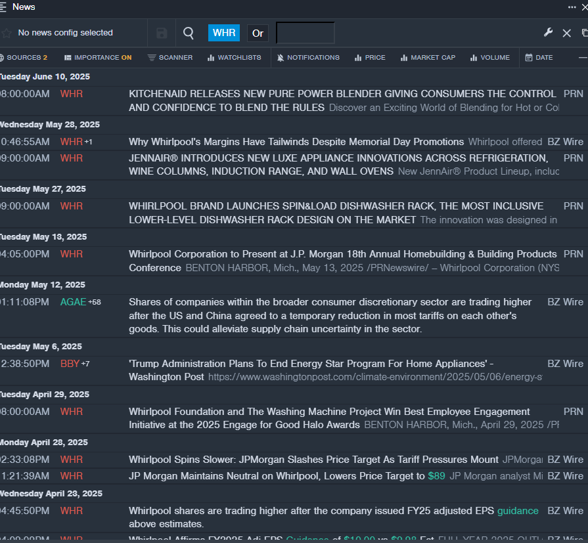Image resolution: width=588 pixels, height=543 pixels.
Task: Open the Watchlists filter
Action: pos(235,57)
